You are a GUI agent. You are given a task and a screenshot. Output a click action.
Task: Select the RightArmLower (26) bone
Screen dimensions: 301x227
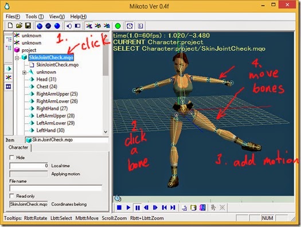57,101
